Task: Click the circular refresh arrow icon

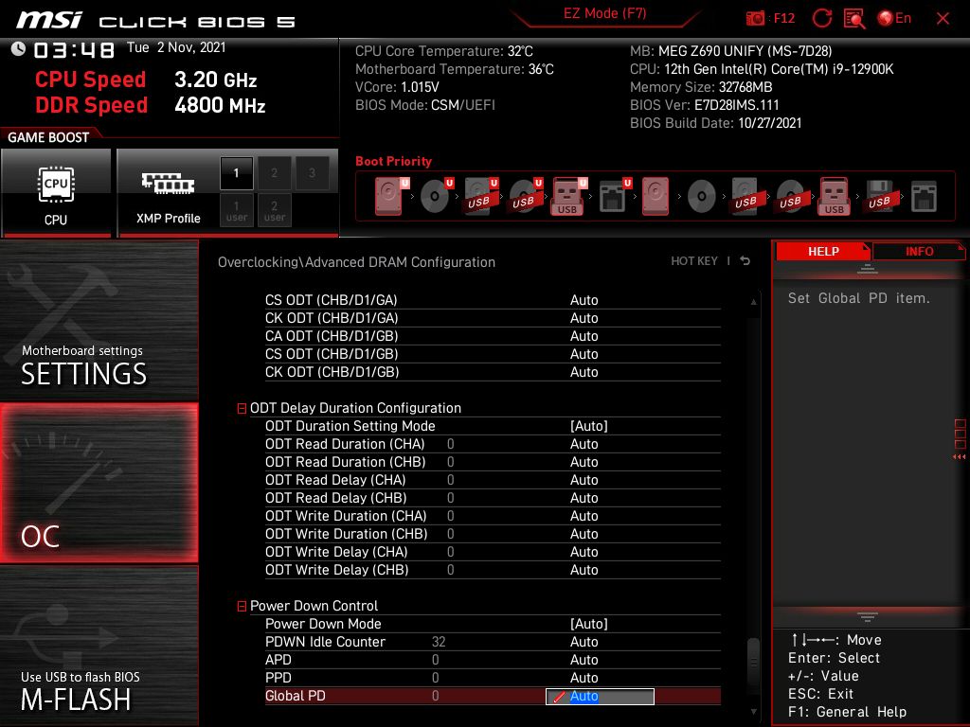Action: [822, 19]
